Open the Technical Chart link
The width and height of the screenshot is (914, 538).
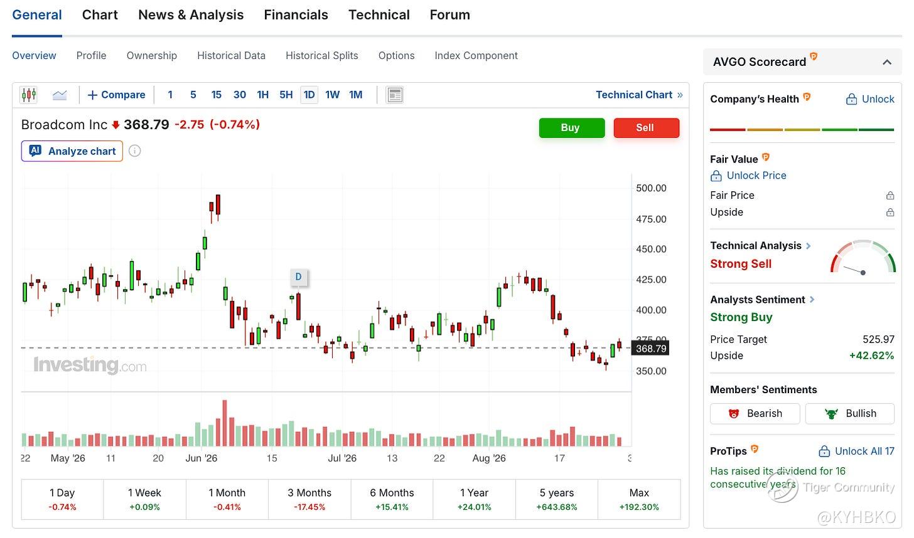tap(639, 95)
